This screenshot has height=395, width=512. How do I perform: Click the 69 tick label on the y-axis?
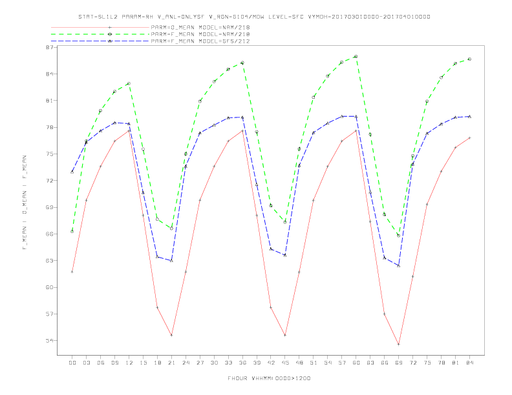(49, 207)
